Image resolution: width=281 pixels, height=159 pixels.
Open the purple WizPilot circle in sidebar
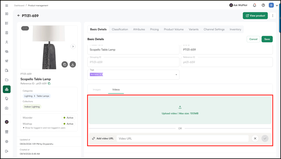pos(7,122)
